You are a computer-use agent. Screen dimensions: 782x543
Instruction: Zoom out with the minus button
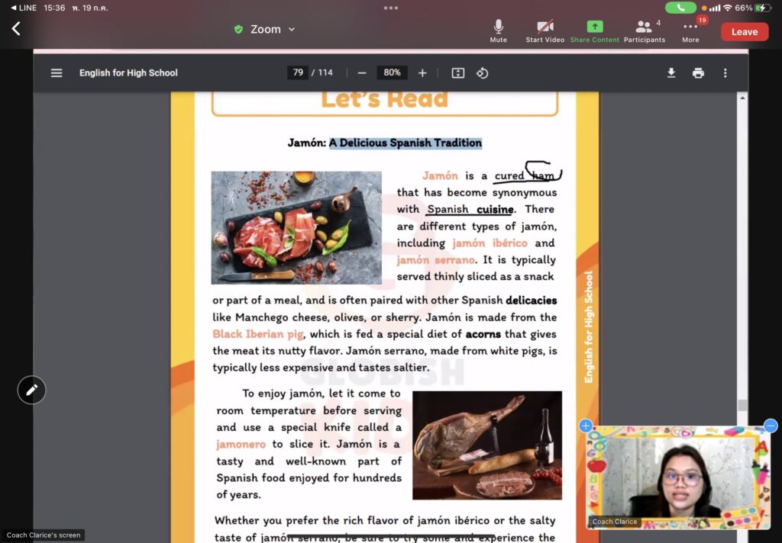362,73
